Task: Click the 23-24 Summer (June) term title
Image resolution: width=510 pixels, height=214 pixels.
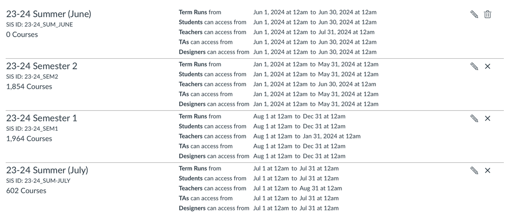Action: point(47,14)
